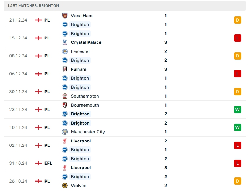Open the Manchester City team link
This screenshot has height=191, width=250.
click(x=88, y=132)
